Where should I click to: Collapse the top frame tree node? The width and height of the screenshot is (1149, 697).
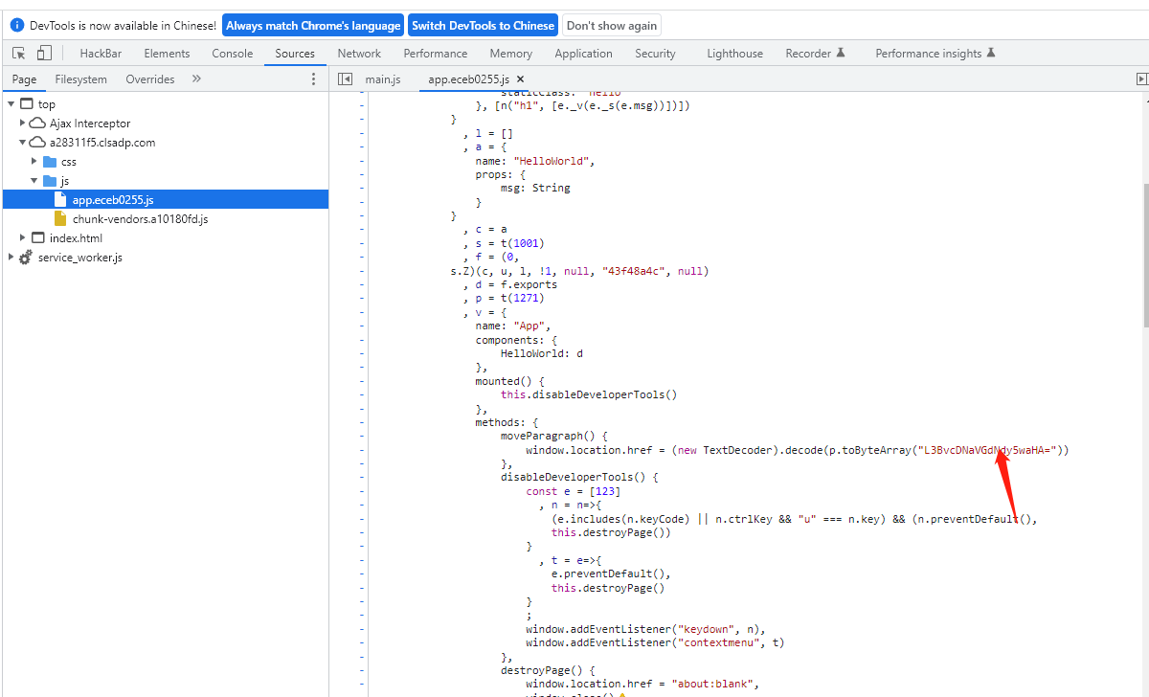coord(11,104)
